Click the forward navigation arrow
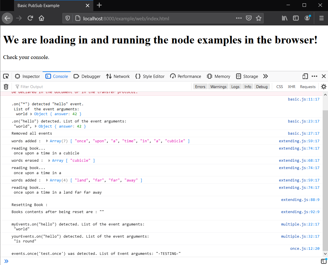This screenshot has height=265, width=328. [19, 18]
